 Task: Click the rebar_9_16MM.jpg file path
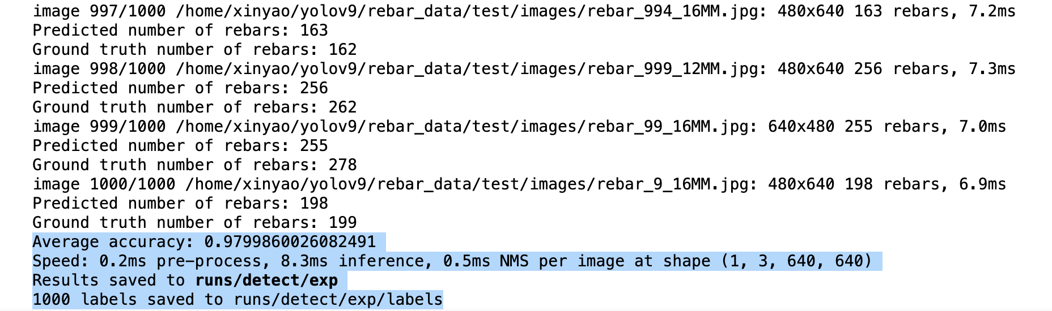click(468, 184)
